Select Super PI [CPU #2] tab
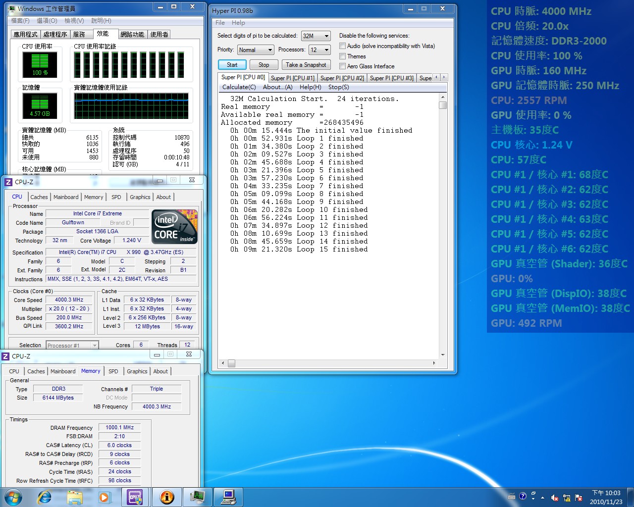The image size is (634, 507). click(x=342, y=78)
